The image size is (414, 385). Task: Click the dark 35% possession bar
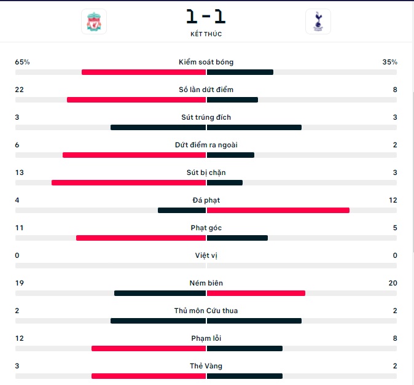240,72
